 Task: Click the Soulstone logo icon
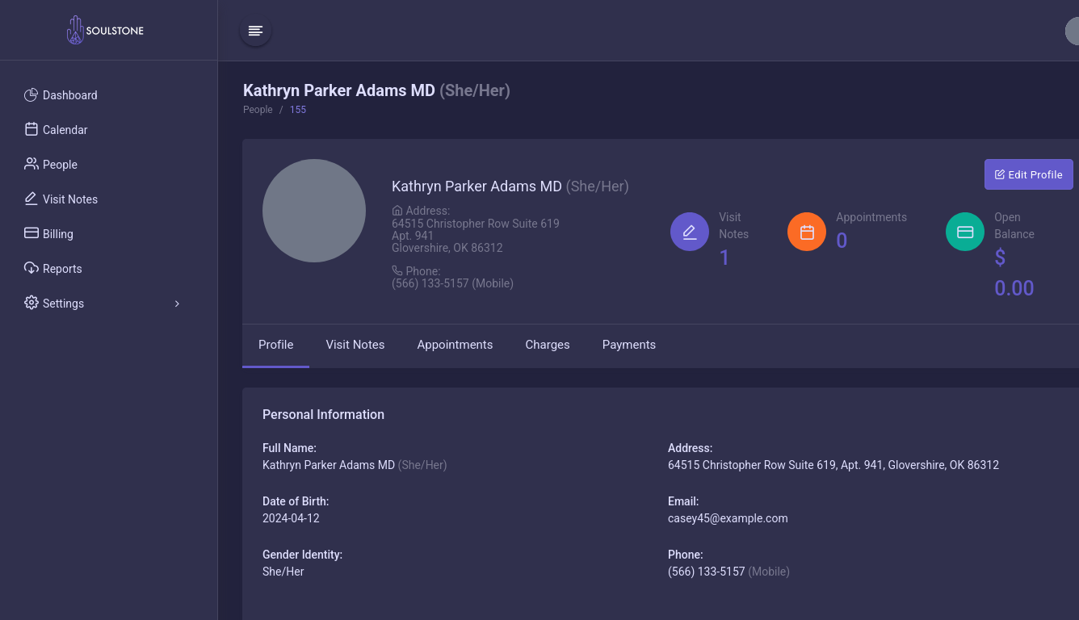(75, 31)
